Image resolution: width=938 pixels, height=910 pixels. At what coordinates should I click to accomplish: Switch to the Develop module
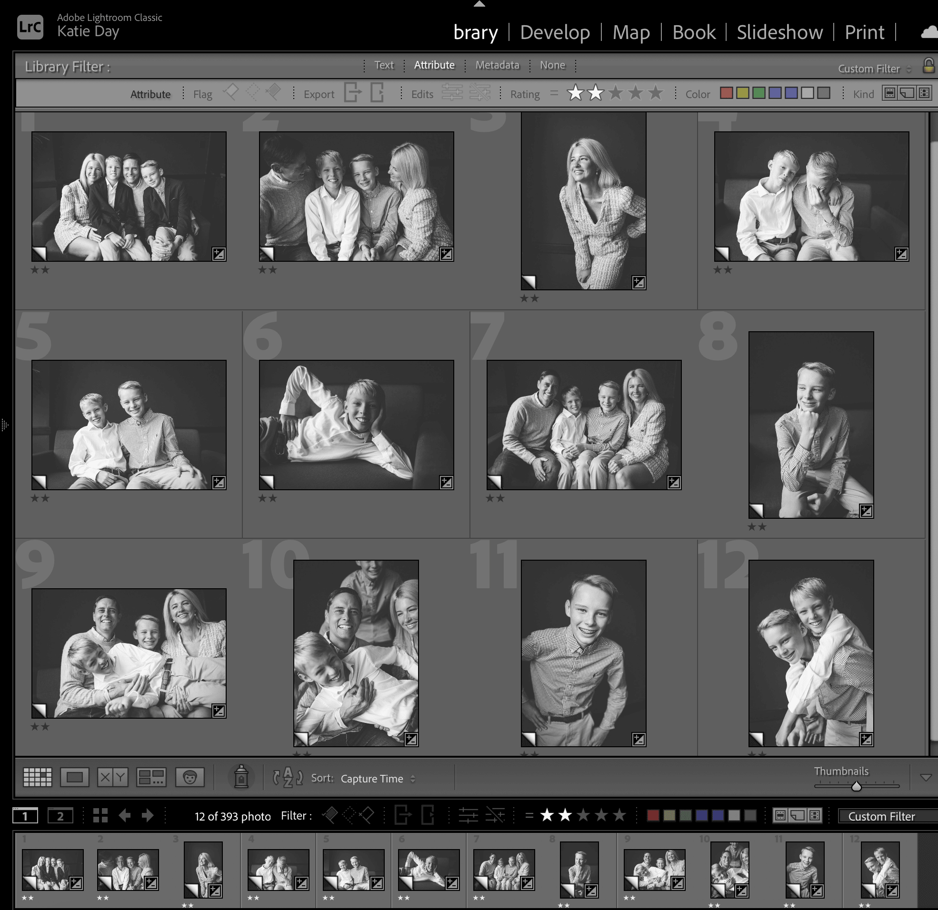point(555,32)
